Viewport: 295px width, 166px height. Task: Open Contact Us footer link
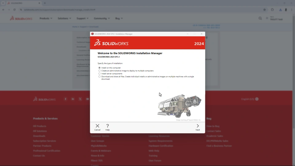[39, 156]
